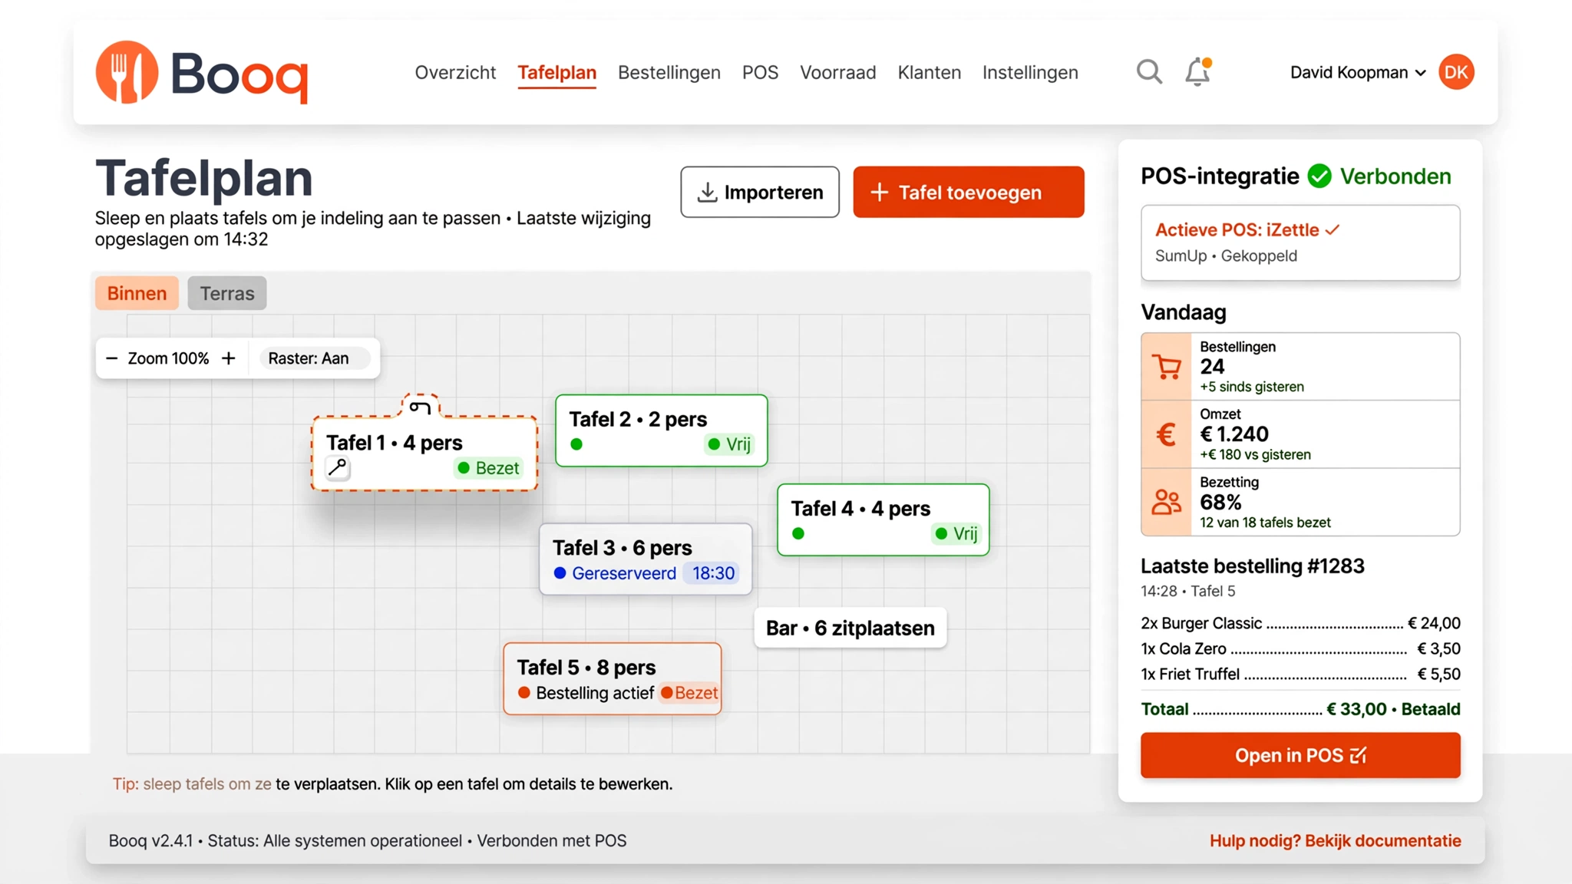Open the Bestellingen section
The image size is (1572, 884).
click(669, 72)
